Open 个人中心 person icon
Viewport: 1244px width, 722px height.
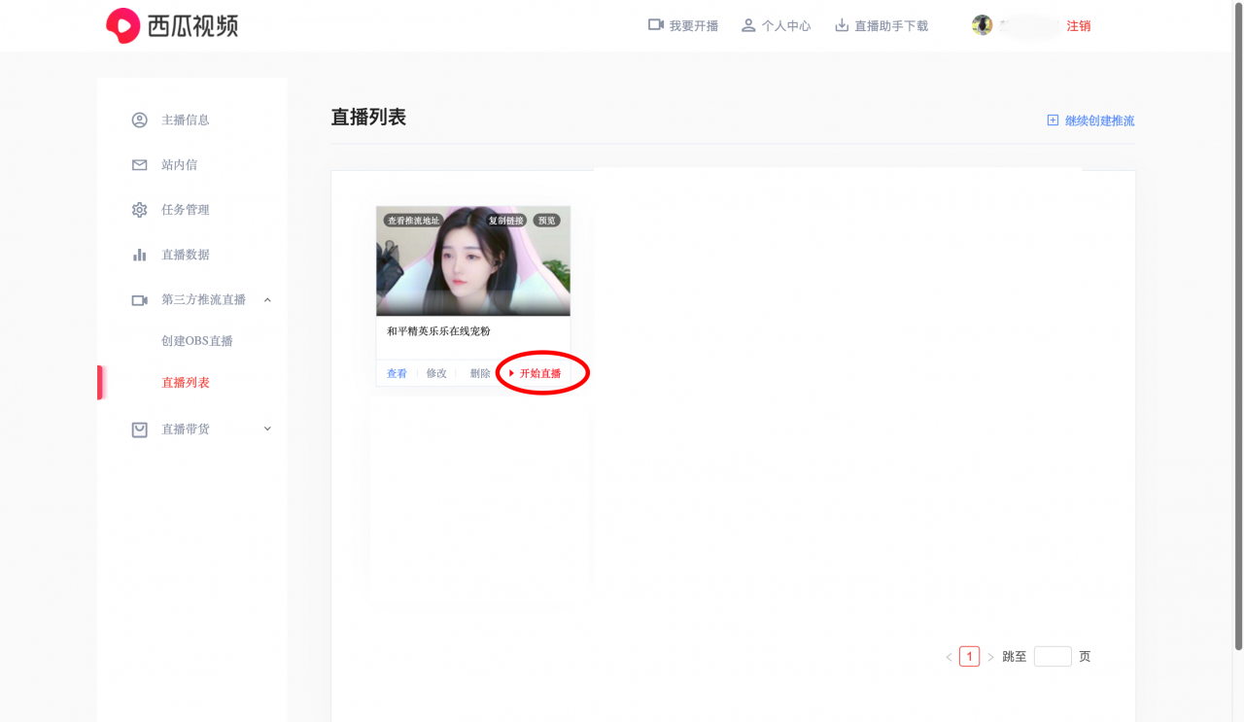[748, 25]
